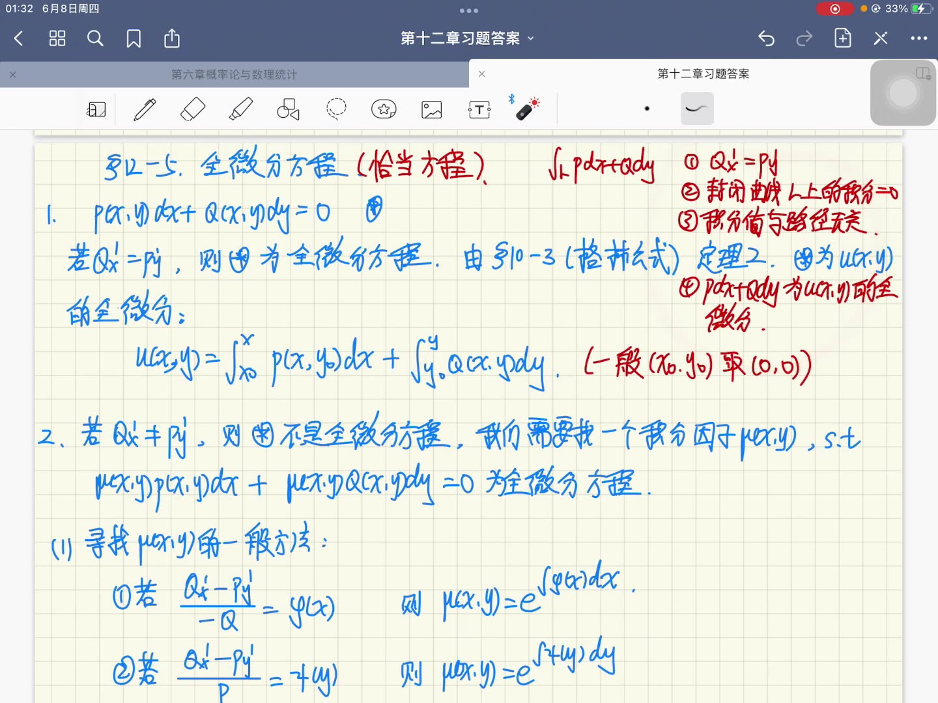Close the 第十二章习题答案 tab

(x=482, y=74)
